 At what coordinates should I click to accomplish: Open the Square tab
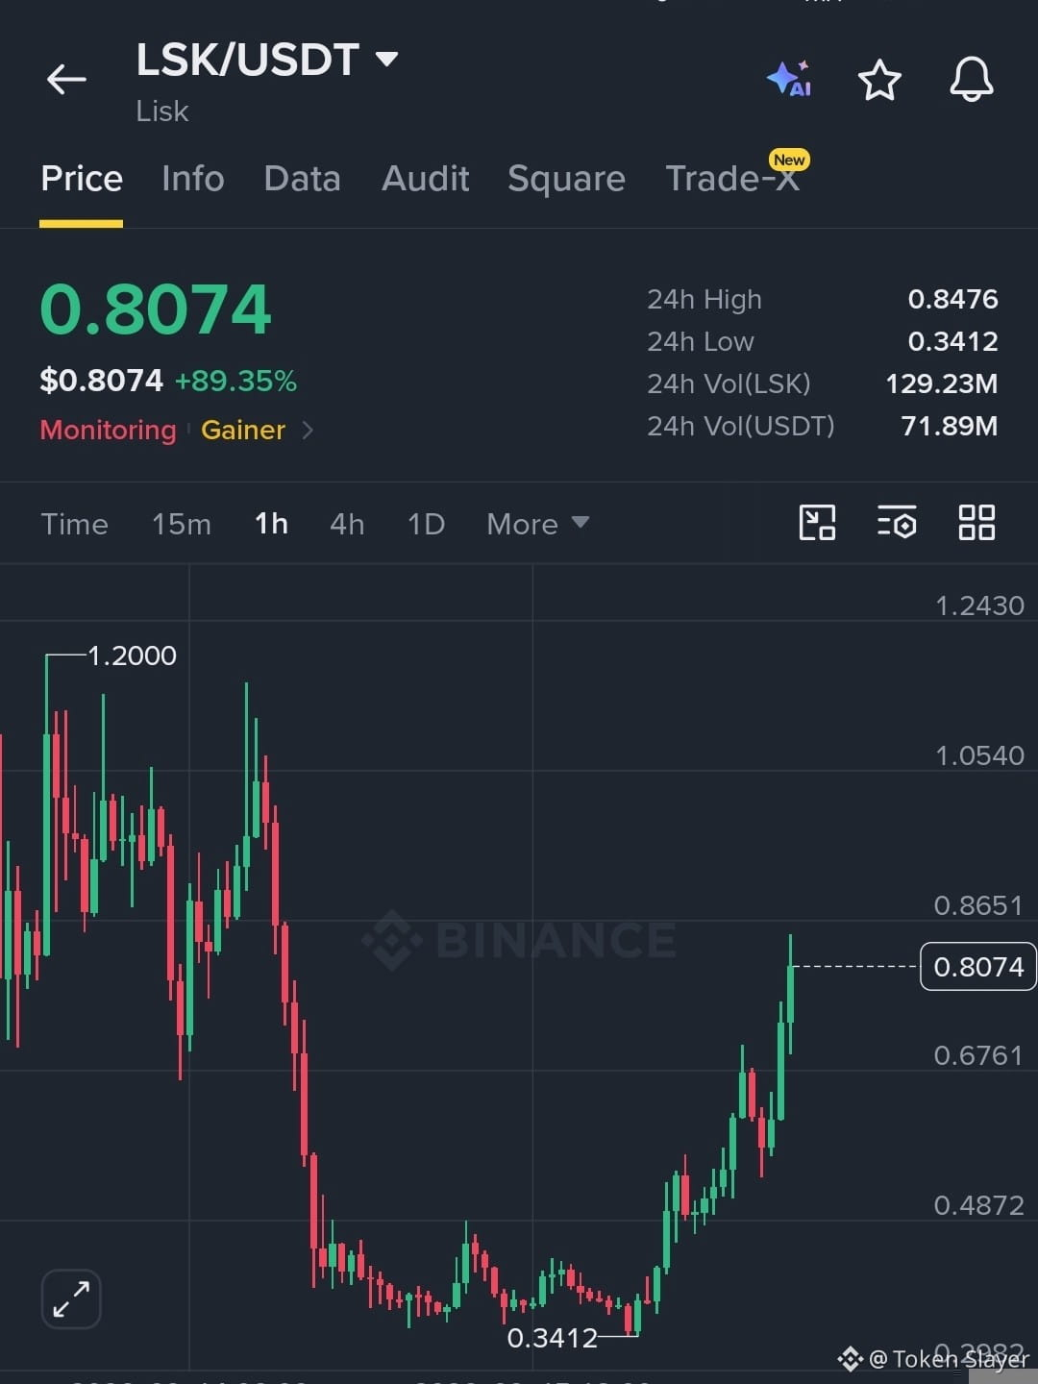566,179
